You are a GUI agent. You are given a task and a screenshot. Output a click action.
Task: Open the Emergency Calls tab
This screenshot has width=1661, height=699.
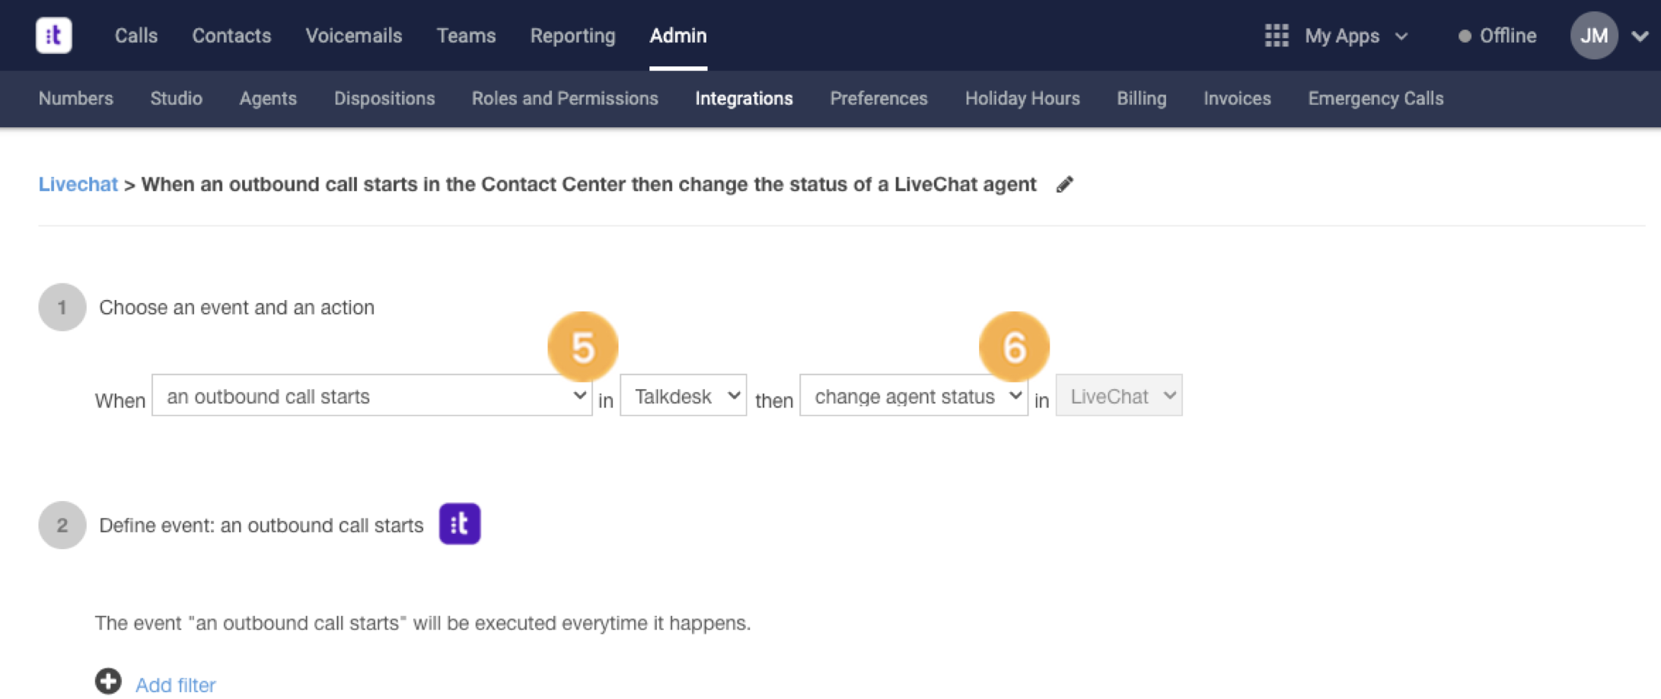coord(1376,98)
